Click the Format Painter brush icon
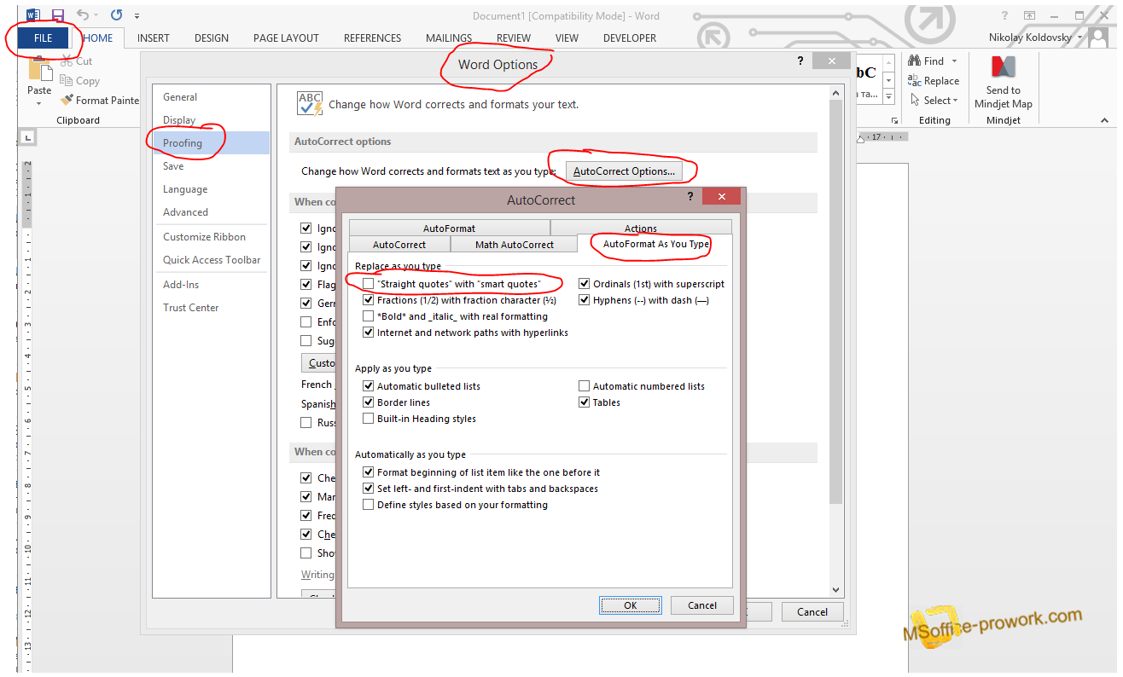 (x=67, y=100)
